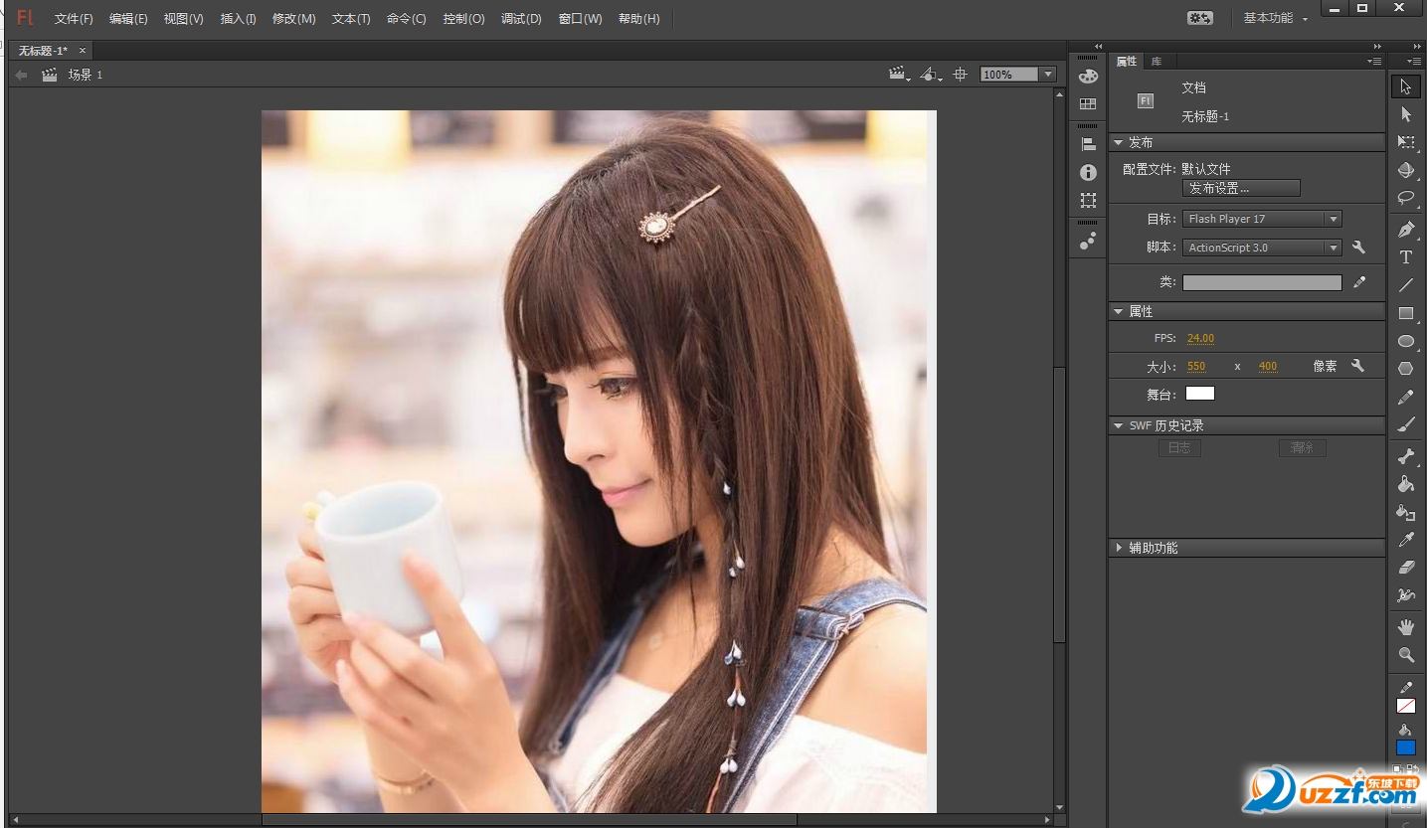Open the ActionScript 3.0 script dropdown

pyautogui.click(x=1261, y=248)
